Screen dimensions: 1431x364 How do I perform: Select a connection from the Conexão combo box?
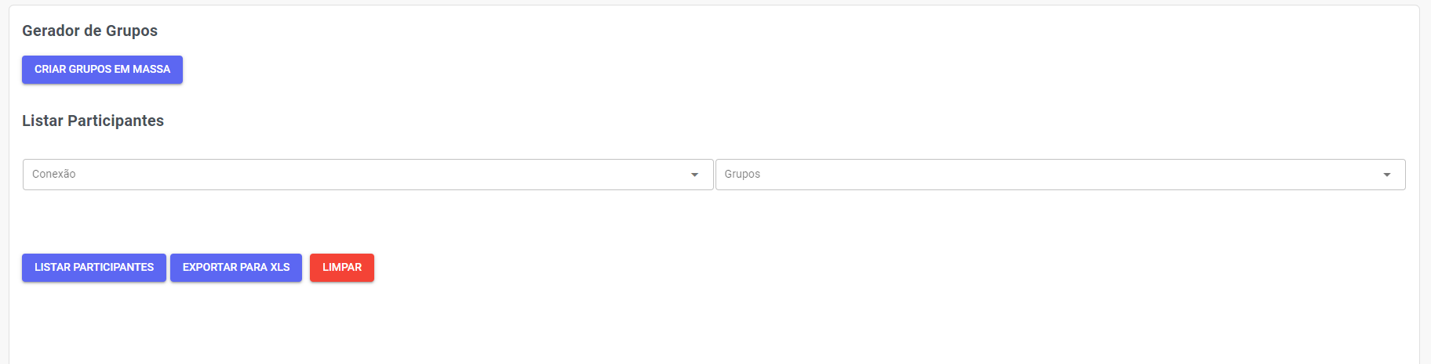pos(367,175)
